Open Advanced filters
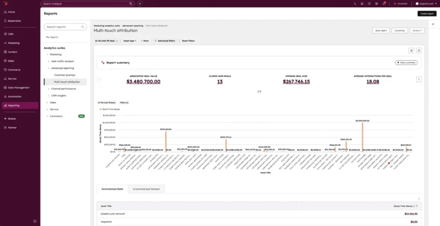Viewport: 440px width, 226px height. 165,41
